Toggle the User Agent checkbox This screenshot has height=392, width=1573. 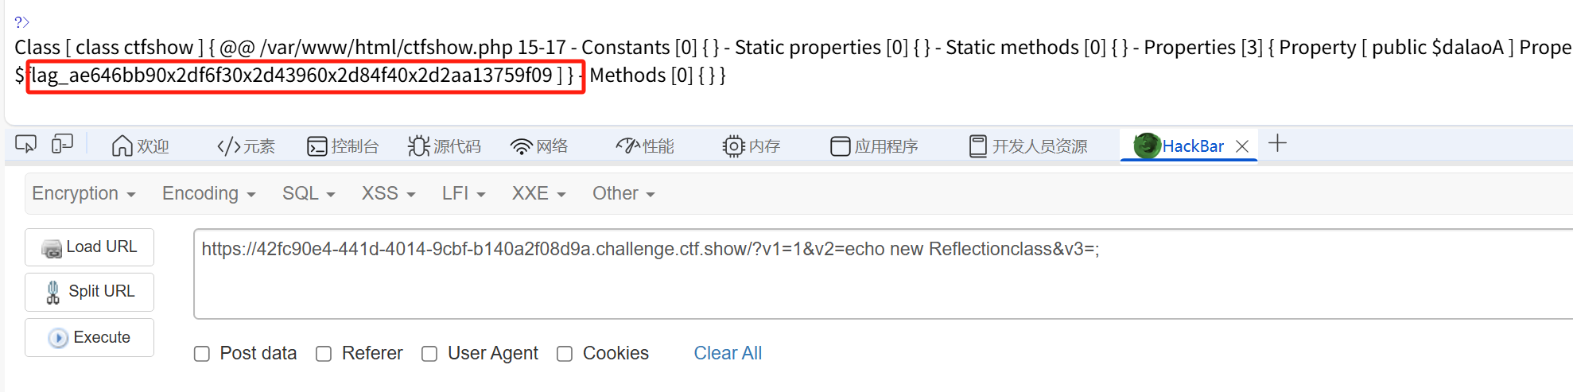(429, 354)
